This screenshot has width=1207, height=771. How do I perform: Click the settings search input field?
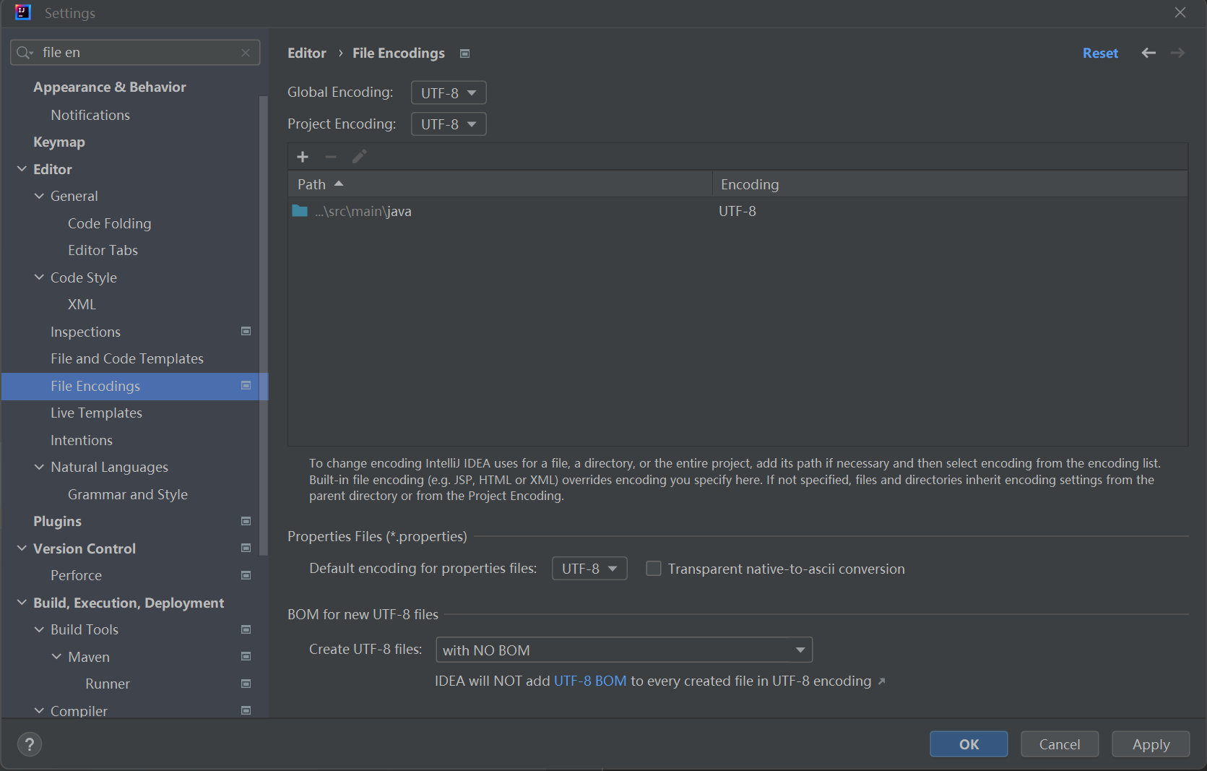point(135,53)
